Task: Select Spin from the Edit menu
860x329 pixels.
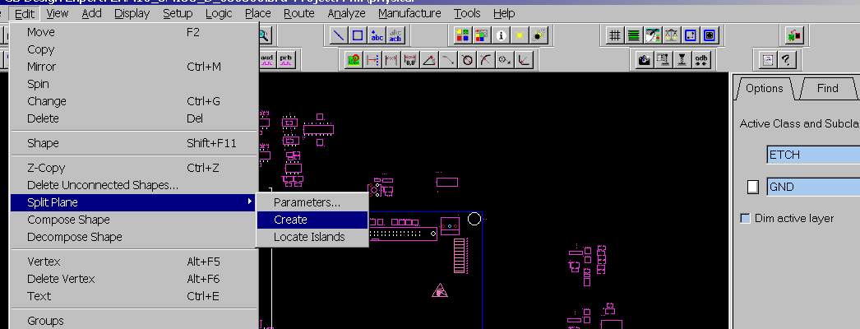Action: tap(133, 84)
